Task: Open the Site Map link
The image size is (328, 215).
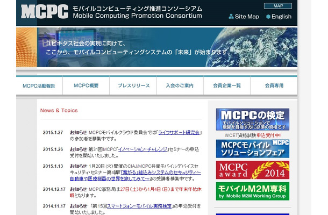Action: (x=247, y=17)
